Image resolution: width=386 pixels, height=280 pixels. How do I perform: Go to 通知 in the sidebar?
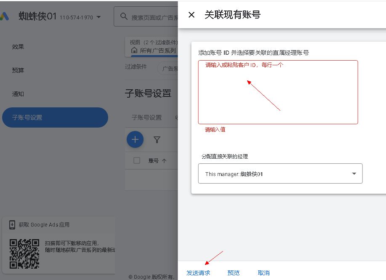pyautogui.click(x=18, y=94)
